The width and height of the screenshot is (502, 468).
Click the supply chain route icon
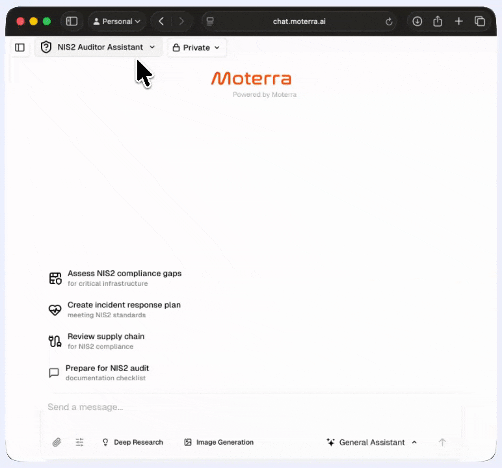click(x=55, y=341)
